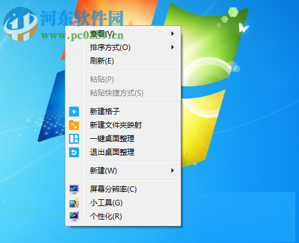This screenshot has width=299, height=243.
Task: Open the 新建(W) menu entry
Action: pyautogui.click(x=123, y=171)
